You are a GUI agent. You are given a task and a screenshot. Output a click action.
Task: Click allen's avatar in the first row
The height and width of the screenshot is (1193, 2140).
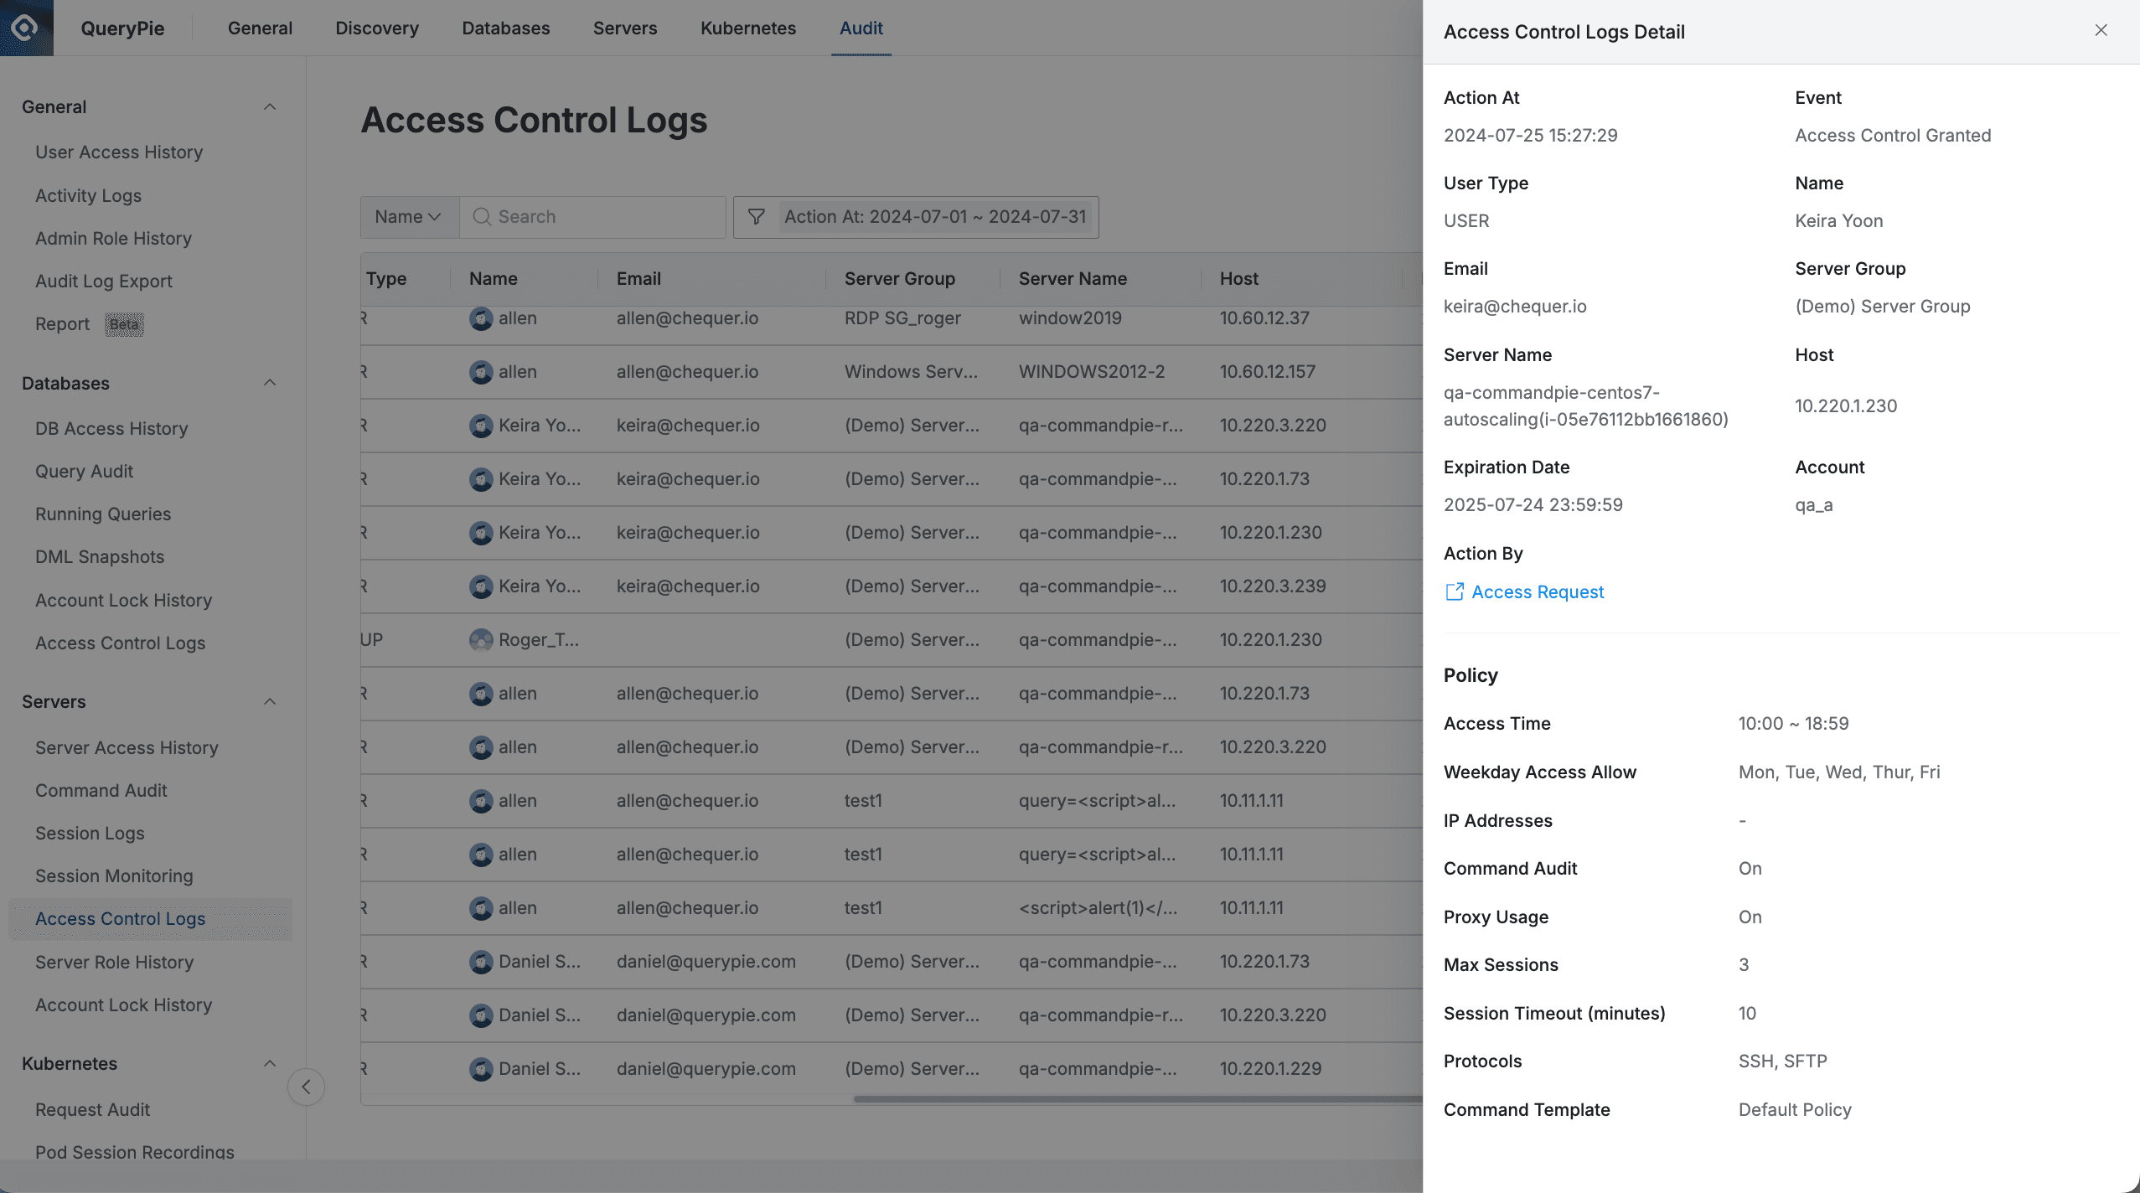[481, 318]
